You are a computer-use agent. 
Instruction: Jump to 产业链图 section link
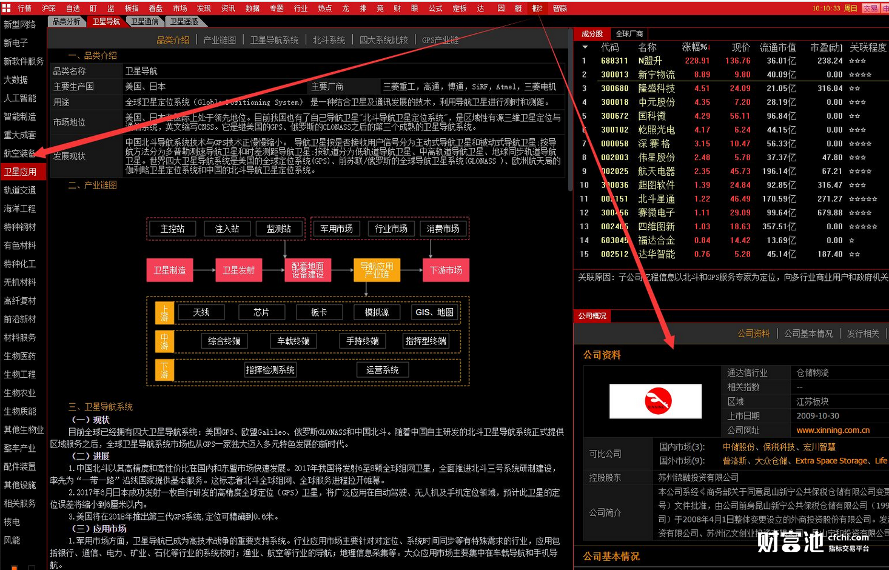220,40
